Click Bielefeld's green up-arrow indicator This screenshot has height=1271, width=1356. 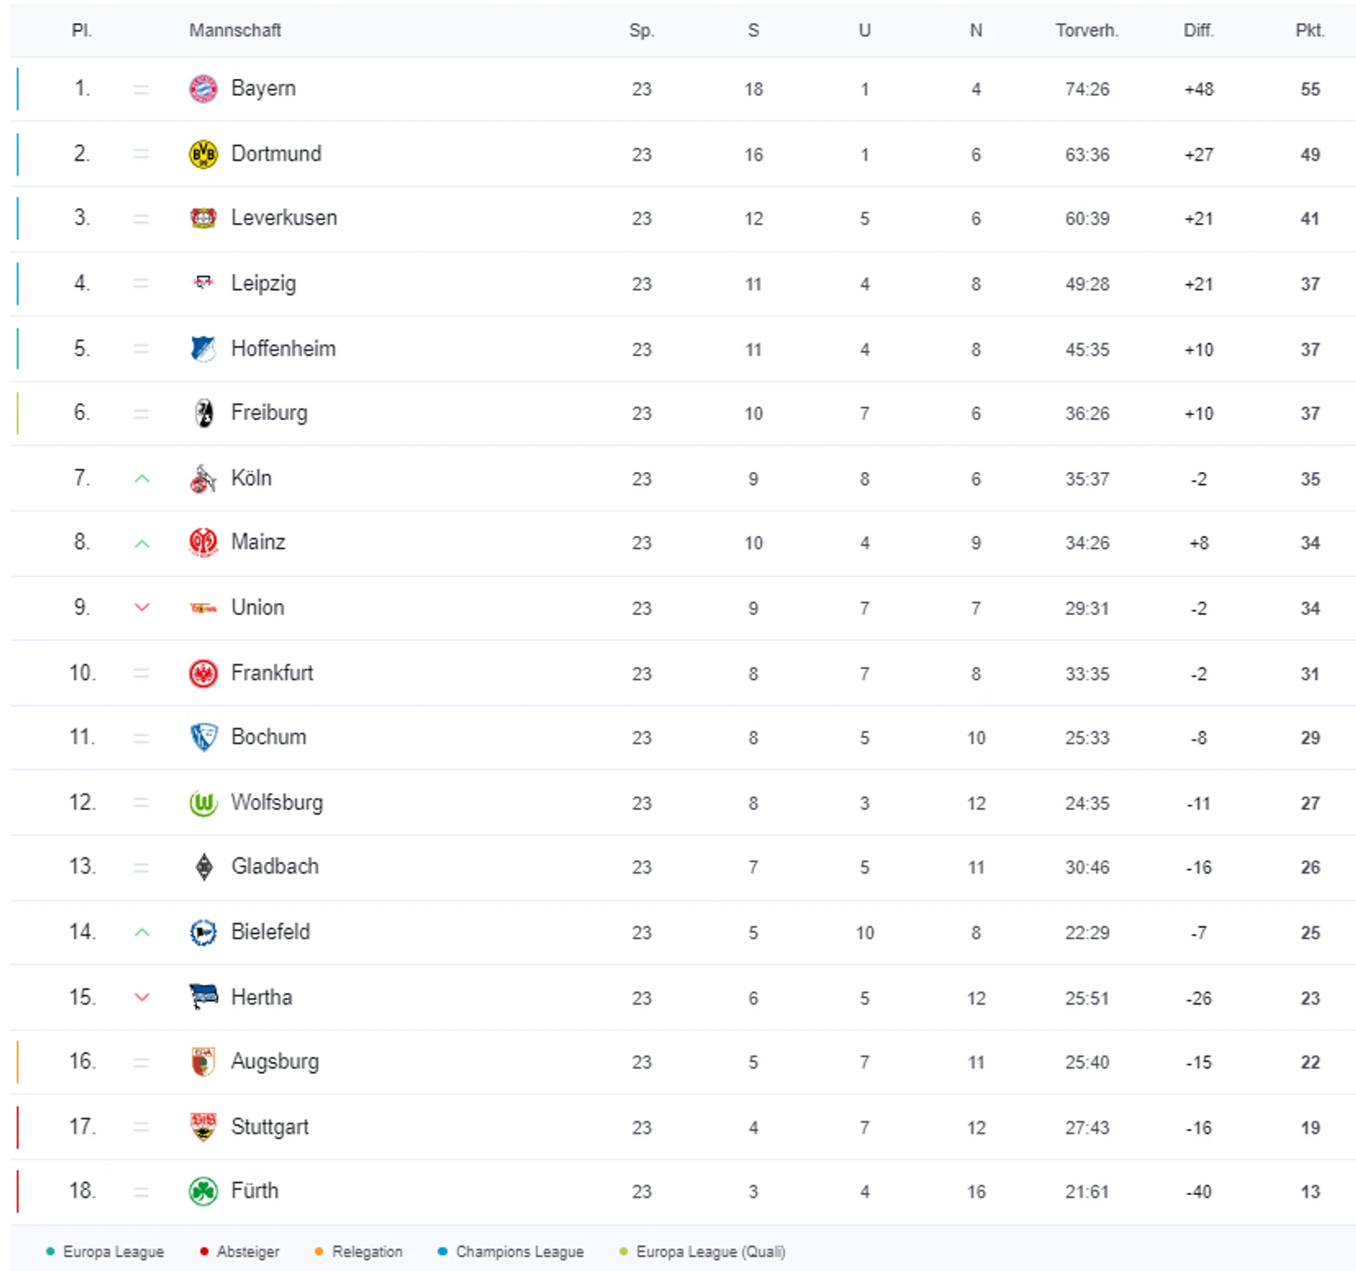tap(142, 932)
